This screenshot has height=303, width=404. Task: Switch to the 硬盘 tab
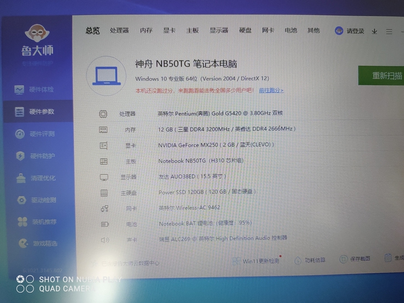click(245, 31)
